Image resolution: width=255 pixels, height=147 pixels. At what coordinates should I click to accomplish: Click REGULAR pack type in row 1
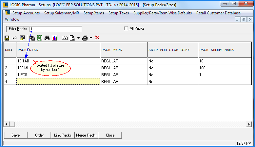click(124, 61)
